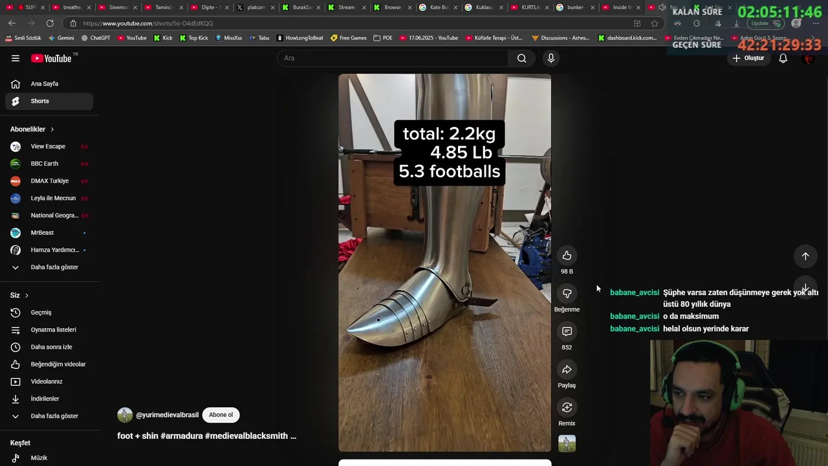Like the short with thumbs up

[x=567, y=256]
